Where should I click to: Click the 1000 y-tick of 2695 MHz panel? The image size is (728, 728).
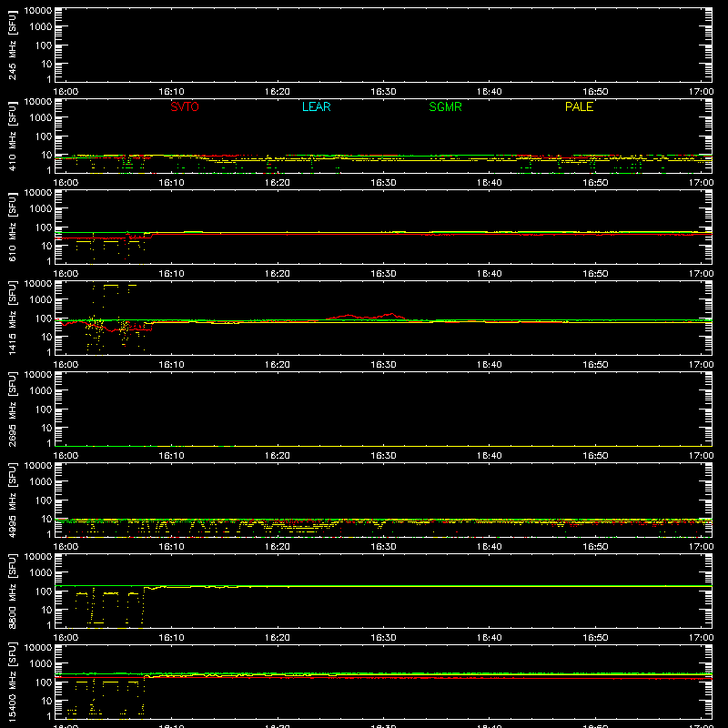click(41, 391)
